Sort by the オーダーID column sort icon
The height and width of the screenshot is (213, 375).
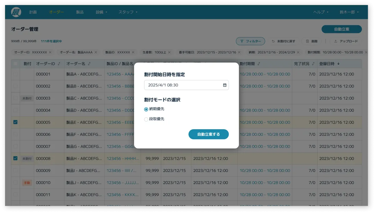click(59, 64)
